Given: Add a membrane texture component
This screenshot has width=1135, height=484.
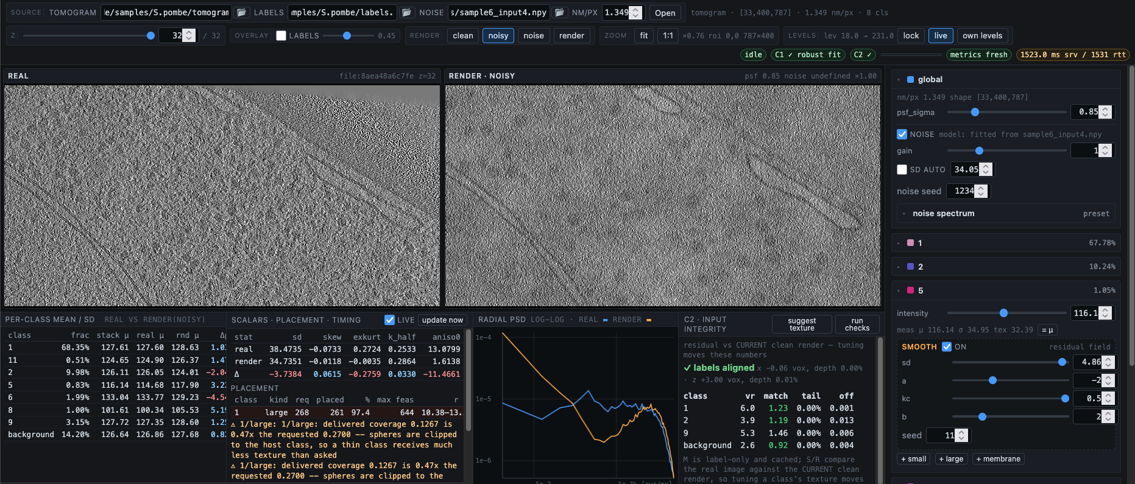Looking at the screenshot, I should tap(999, 459).
